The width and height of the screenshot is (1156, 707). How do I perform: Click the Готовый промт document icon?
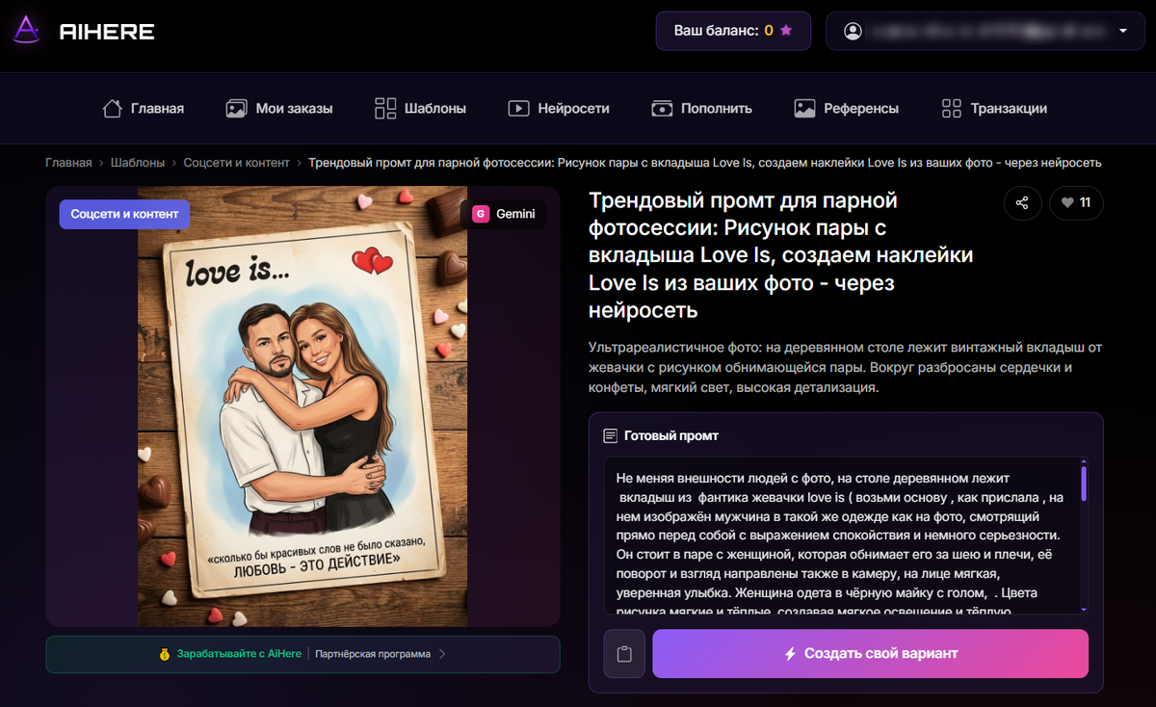(x=610, y=435)
